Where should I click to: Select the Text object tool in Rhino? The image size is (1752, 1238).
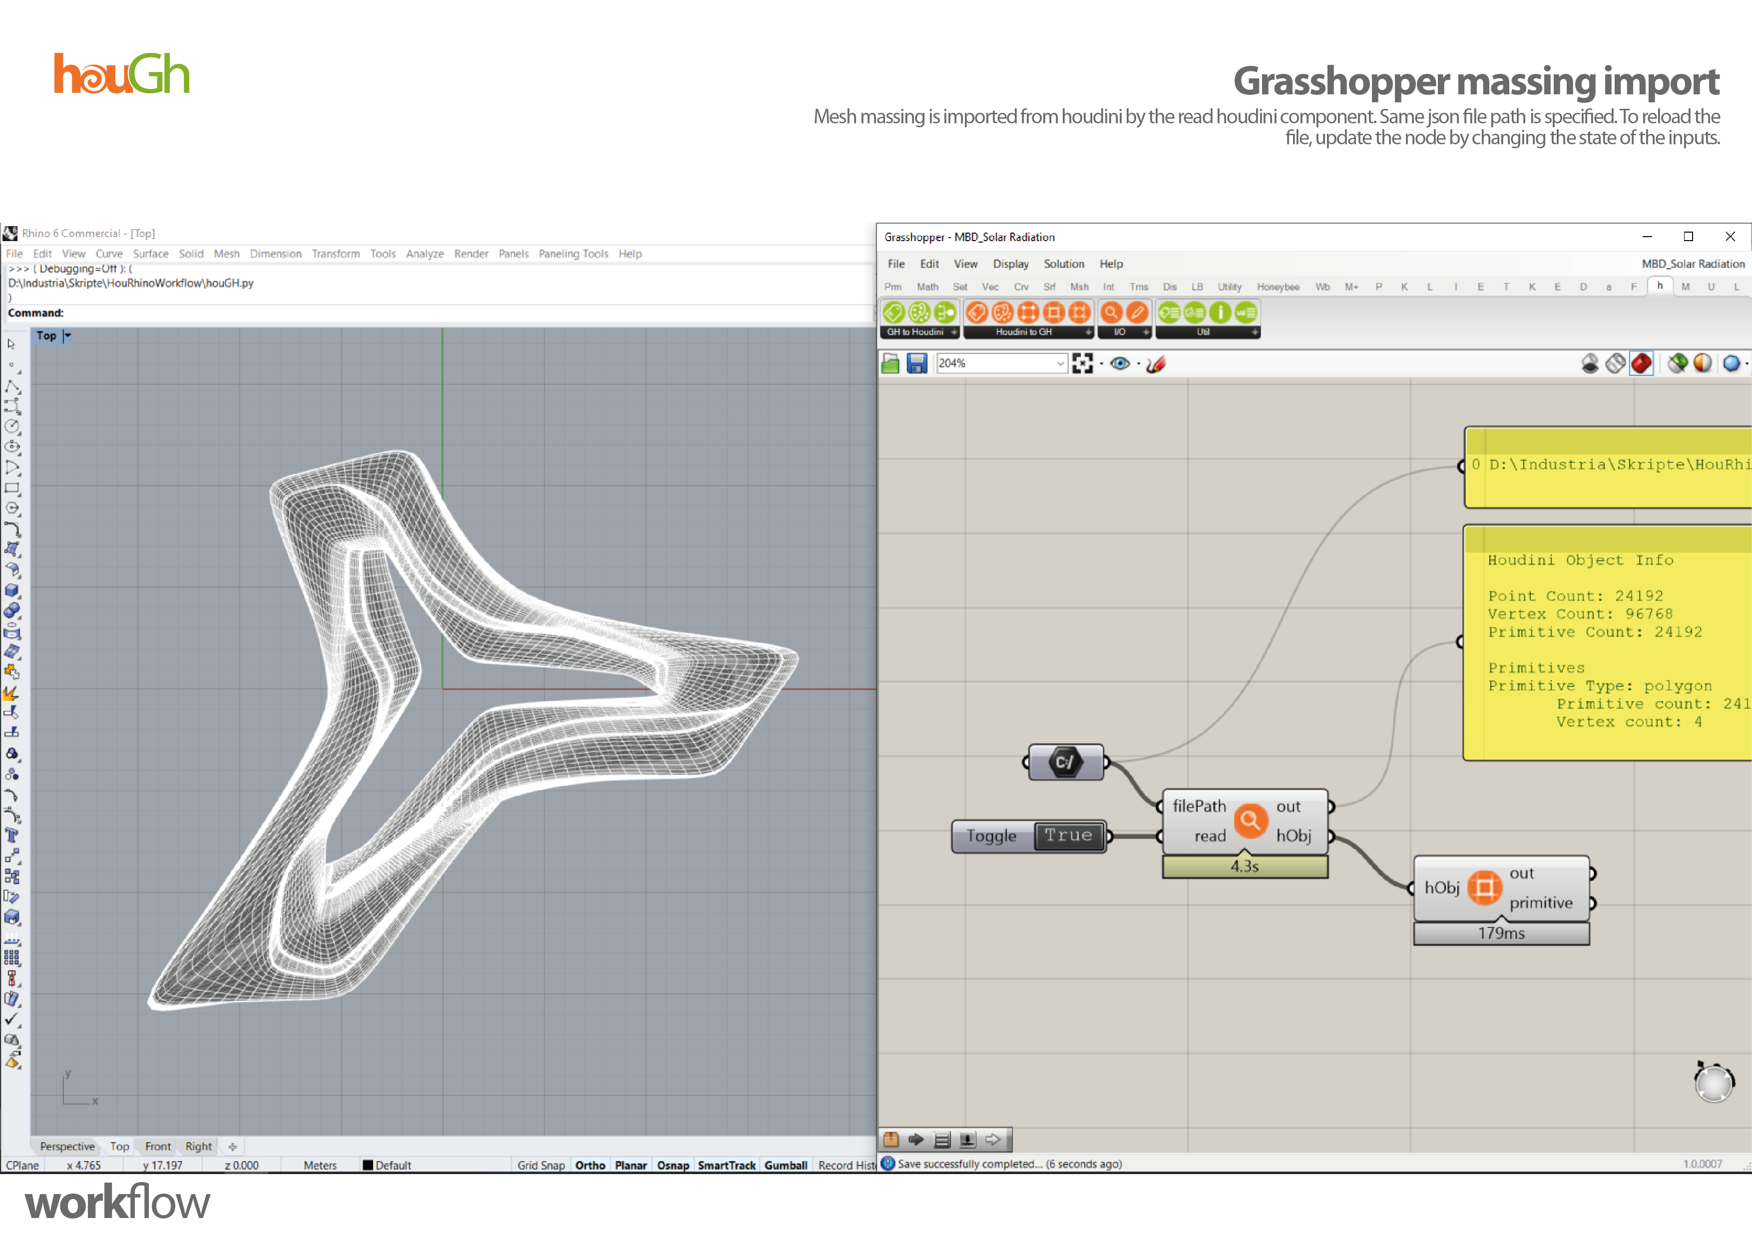click(12, 835)
